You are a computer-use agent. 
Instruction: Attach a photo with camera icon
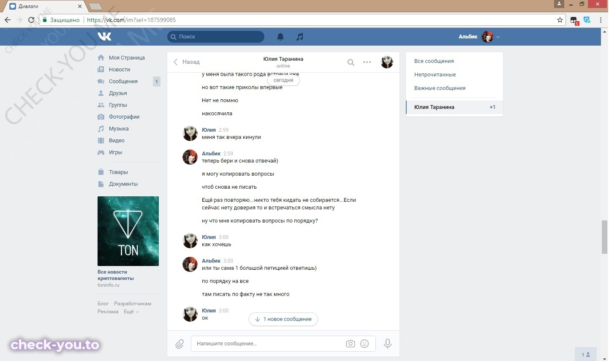(351, 344)
